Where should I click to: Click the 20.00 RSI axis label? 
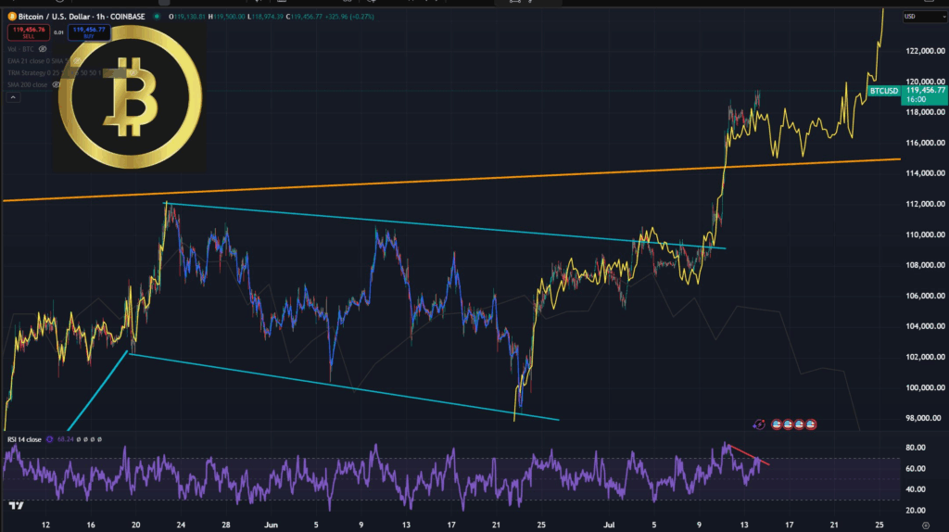[916, 510]
